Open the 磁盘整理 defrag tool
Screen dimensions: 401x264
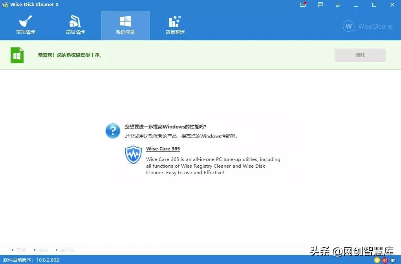coord(174,25)
